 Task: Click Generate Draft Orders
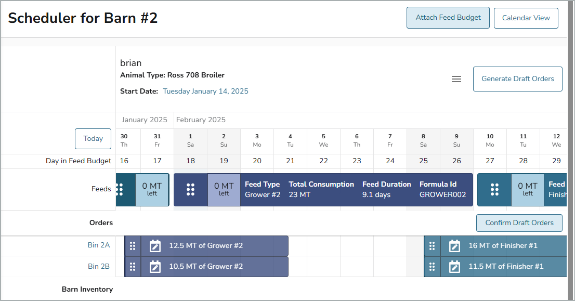tap(517, 79)
